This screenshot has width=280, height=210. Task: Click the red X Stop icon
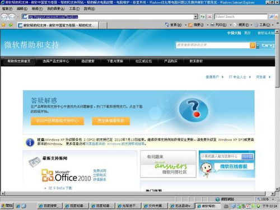(209, 17)
